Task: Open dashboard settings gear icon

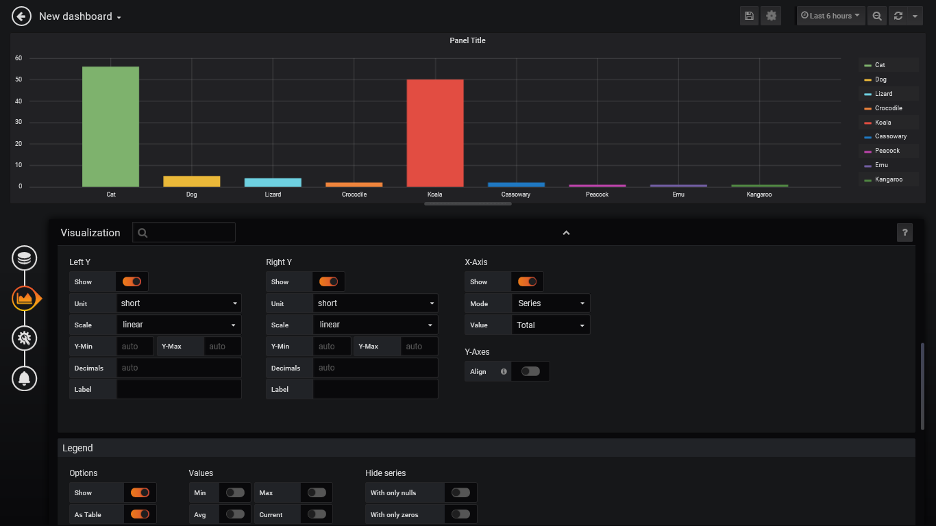Action: point(772,16)
